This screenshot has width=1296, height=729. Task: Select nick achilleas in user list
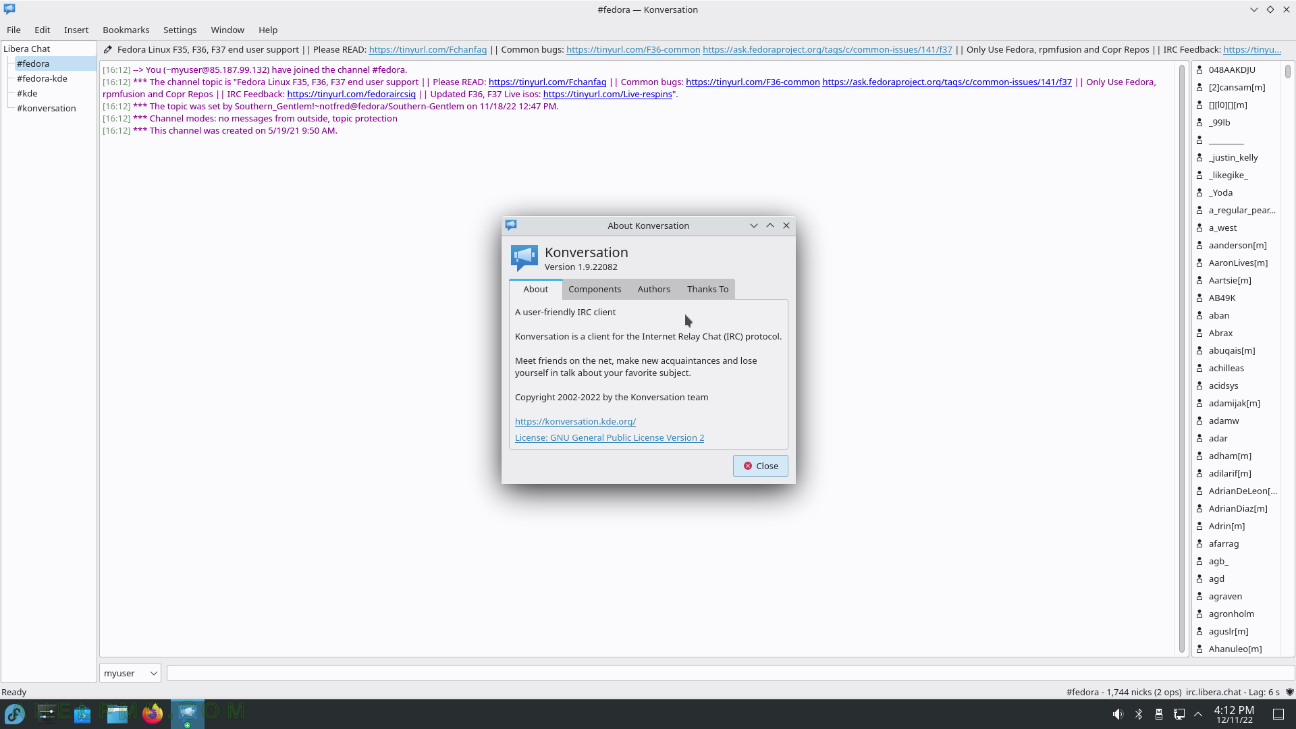pos(1226,368)
